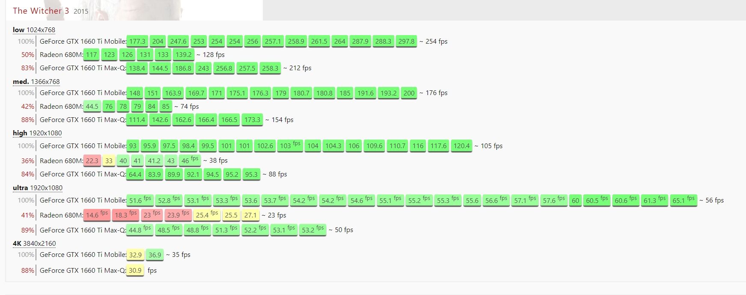The width and height of the screenshot is (746, 295).
Task: Select the 117 value for Radeon 680M low
Action: tap(91, 54)
